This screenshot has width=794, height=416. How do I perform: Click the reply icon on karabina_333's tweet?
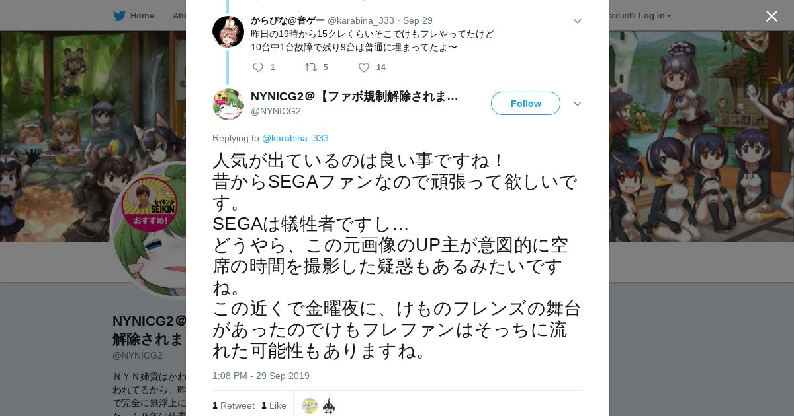(x=258, y=67)
